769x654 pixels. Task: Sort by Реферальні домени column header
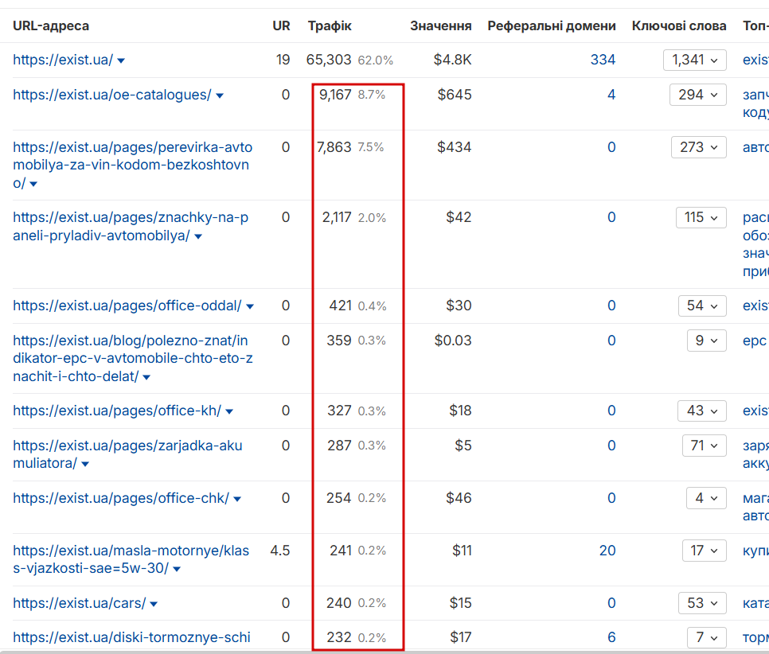pos(552,25)
